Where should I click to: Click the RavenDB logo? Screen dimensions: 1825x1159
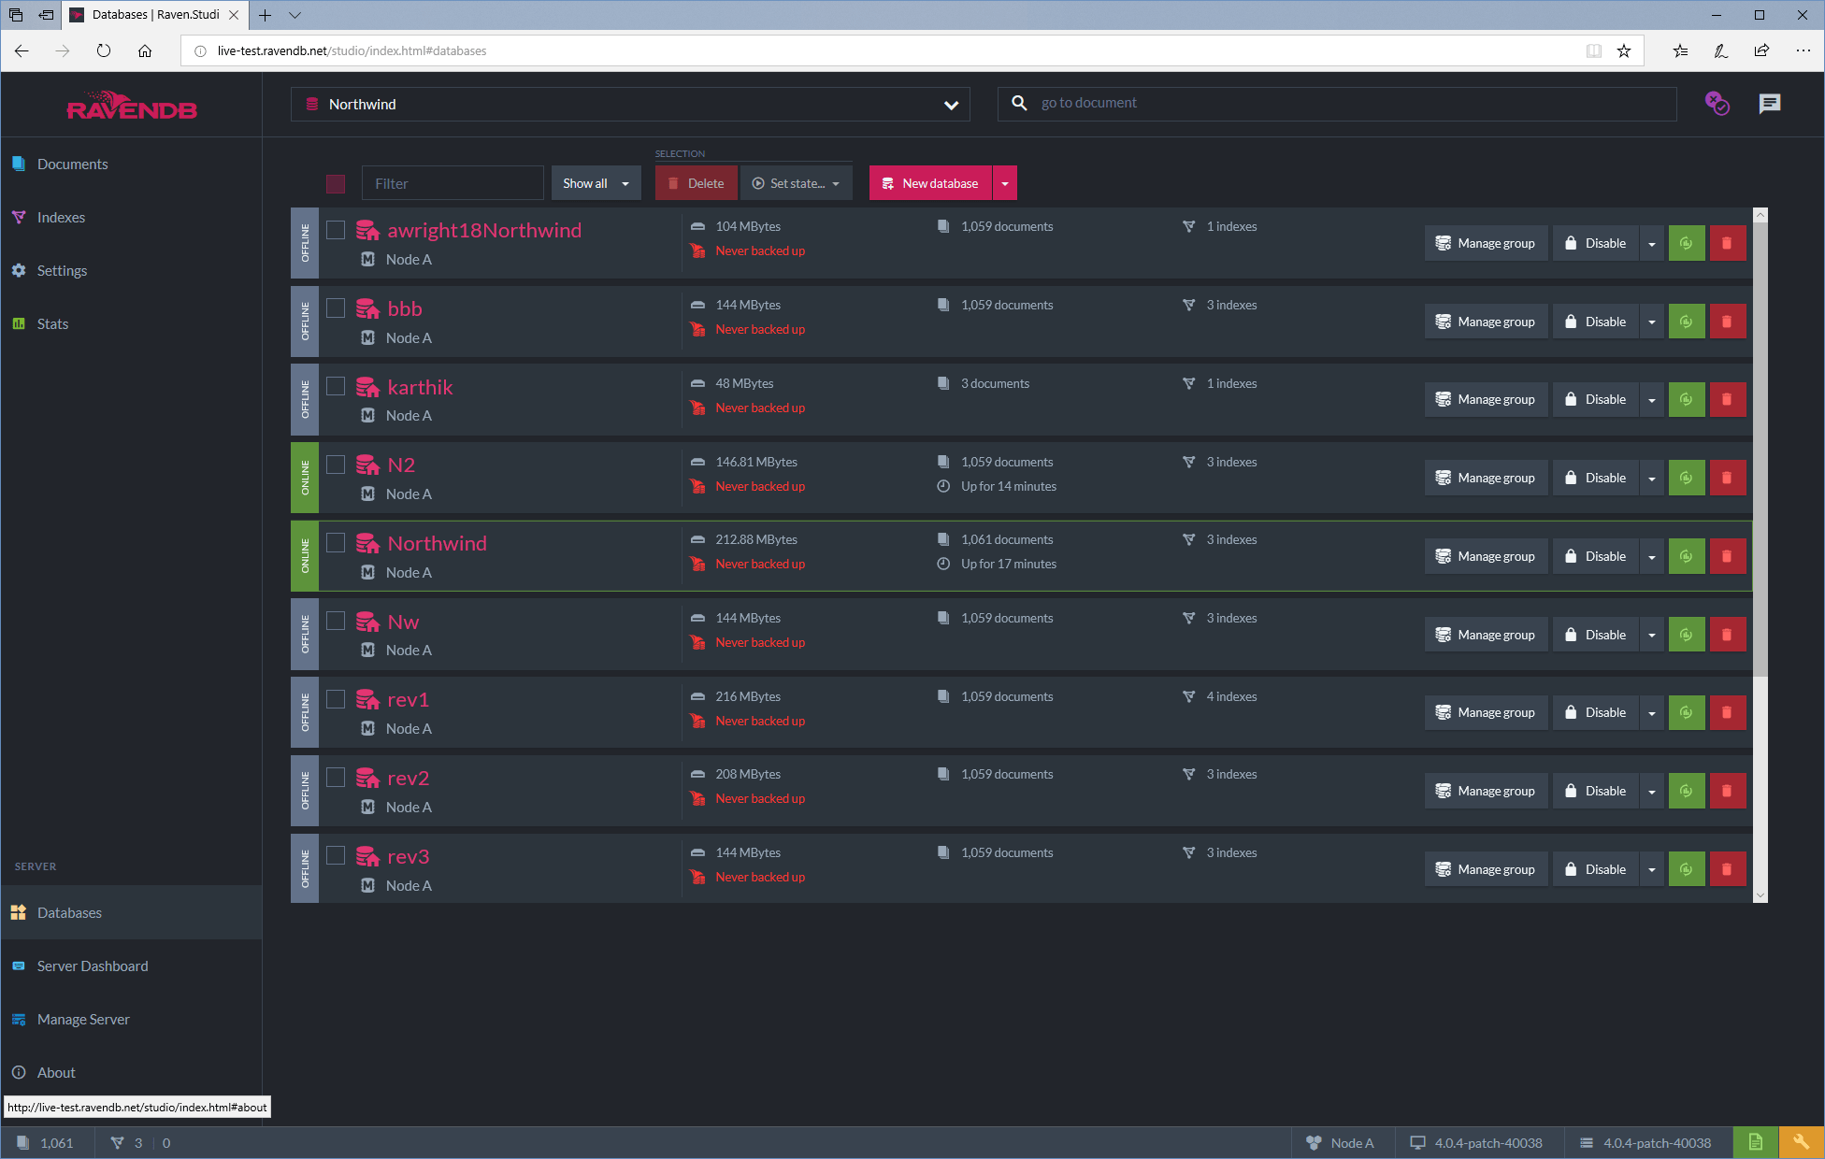click(x=132, y=107)
